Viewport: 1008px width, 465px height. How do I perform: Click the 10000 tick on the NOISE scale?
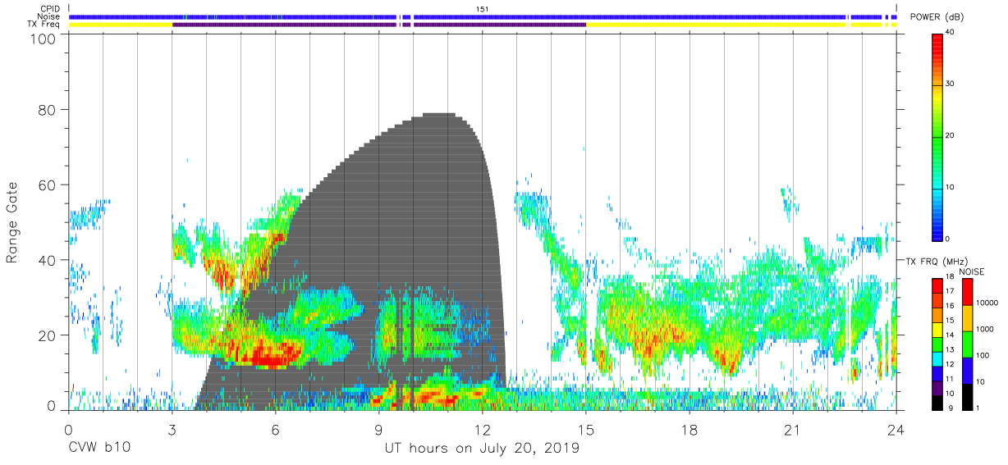pos(989,304)
